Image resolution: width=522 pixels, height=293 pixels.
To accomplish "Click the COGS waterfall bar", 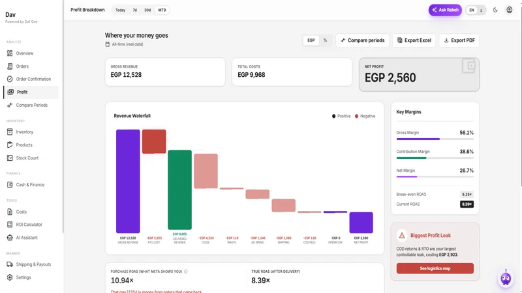I will 206,171.
